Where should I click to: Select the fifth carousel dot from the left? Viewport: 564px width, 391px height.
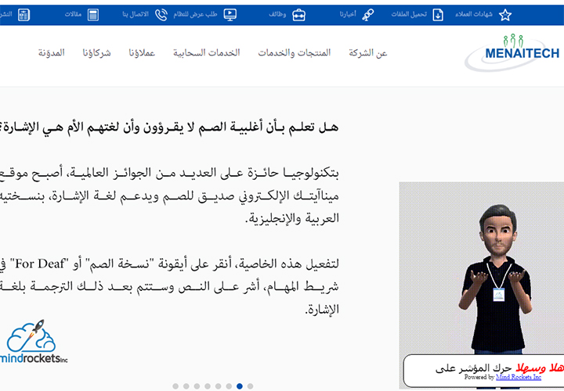pyautogui.click(x=218, y=386)
